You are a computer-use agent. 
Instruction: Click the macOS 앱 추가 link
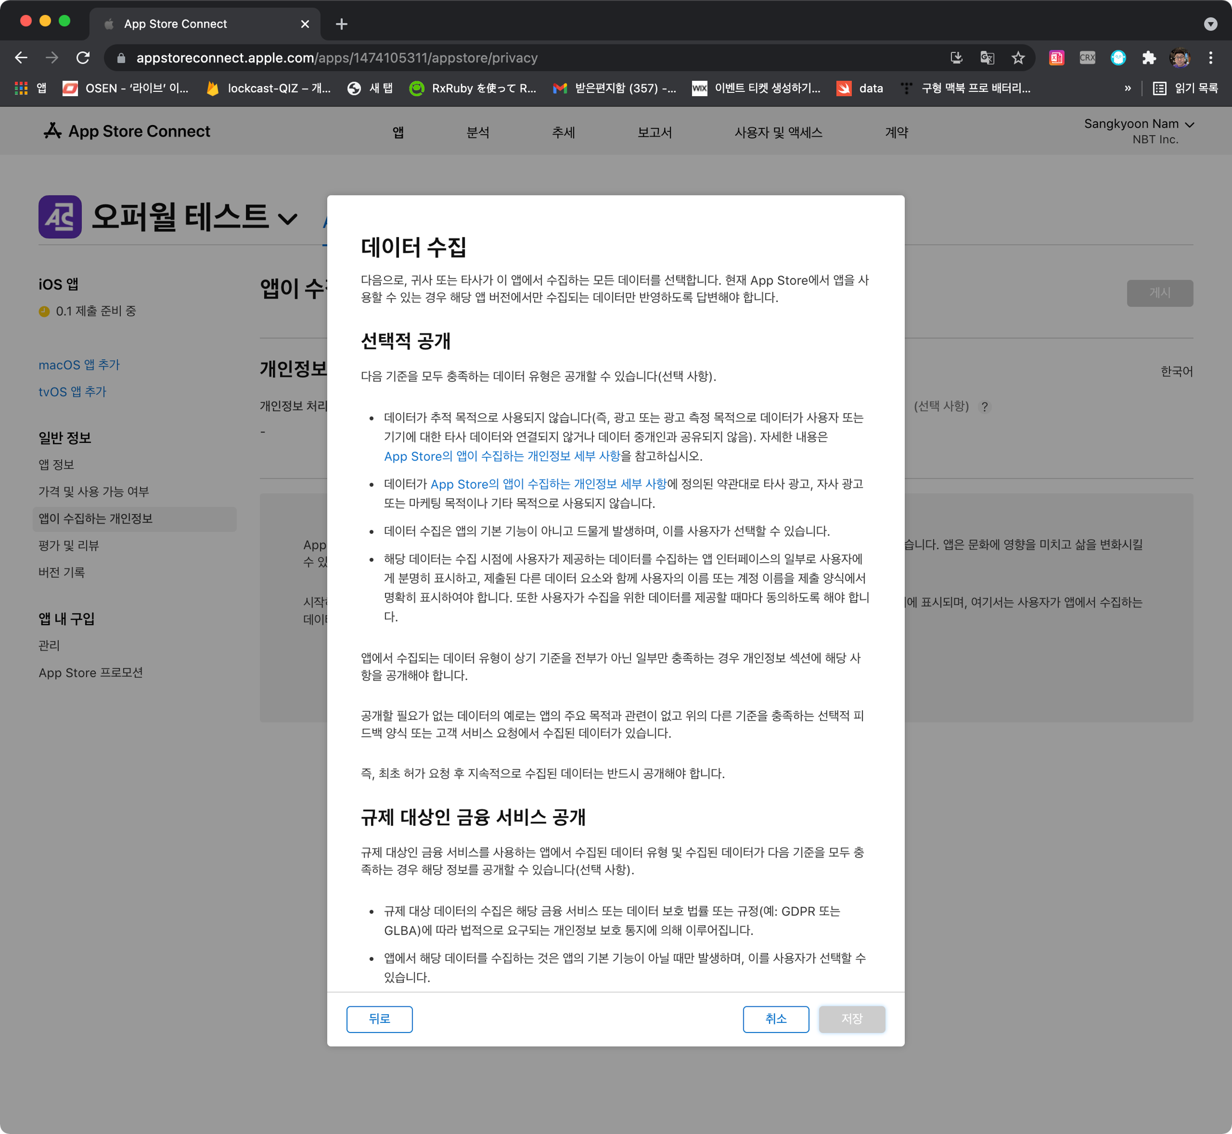point(79,365)
